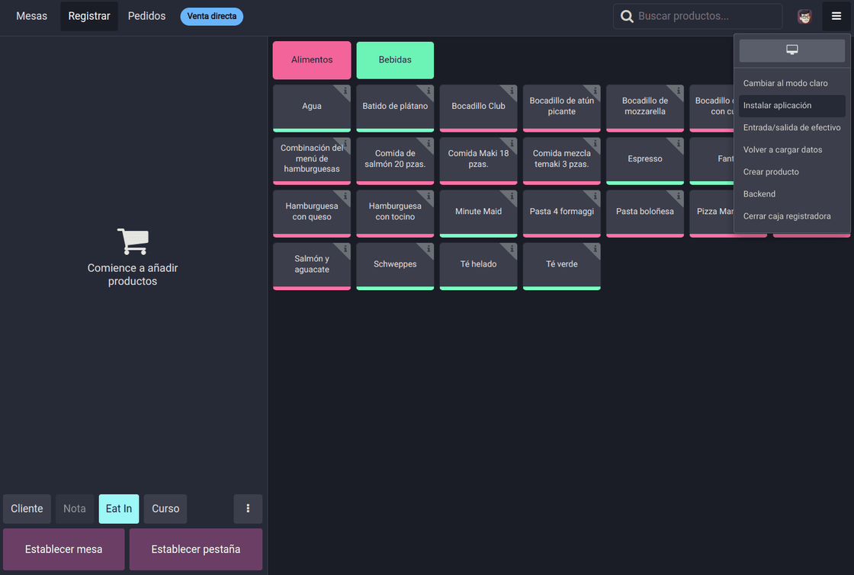
Task: Toggle the Eat In preset button
Action: pos(119,509)
